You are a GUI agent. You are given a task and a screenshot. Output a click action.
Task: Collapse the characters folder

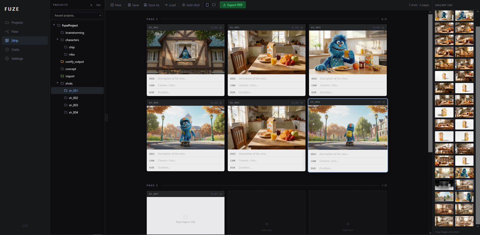click(57, 40)
